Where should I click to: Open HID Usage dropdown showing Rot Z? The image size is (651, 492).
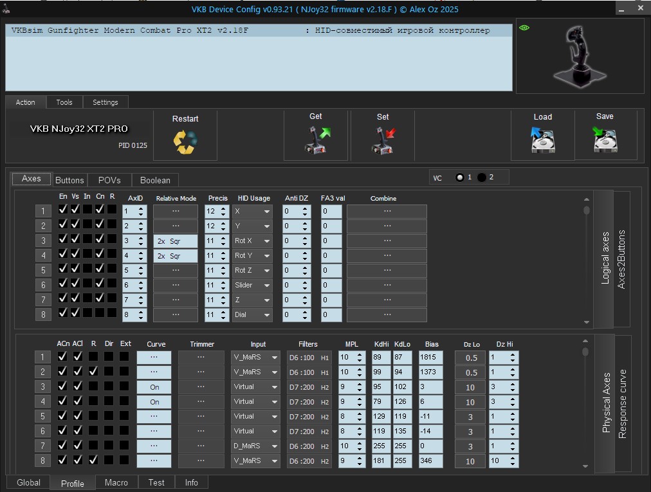click(x=252, y=270)
